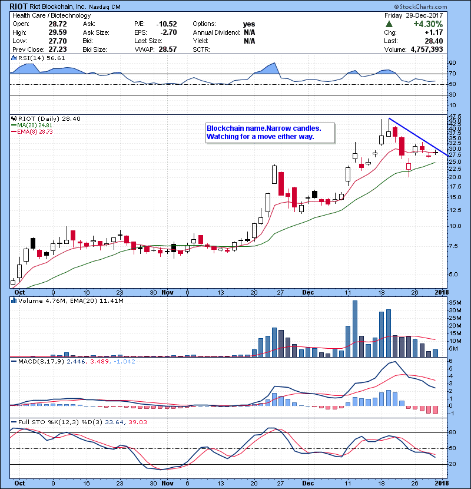
Task: Click the stochastic %K value 33.64
Action: tap(114, 422)
